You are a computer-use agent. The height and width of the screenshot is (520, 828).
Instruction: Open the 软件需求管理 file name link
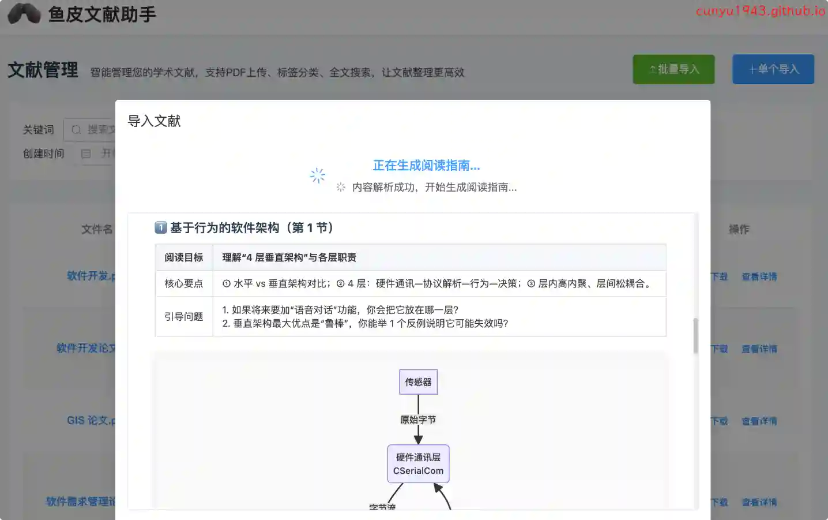(81, 502)
